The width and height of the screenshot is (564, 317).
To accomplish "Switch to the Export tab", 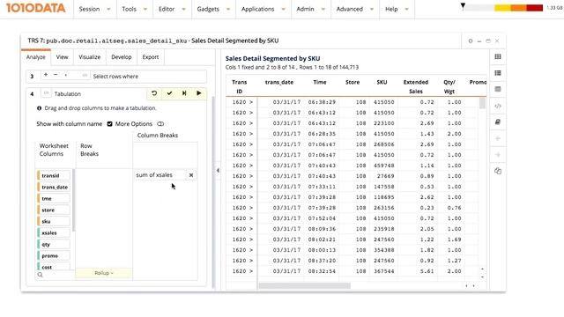I will click(151, 57).
